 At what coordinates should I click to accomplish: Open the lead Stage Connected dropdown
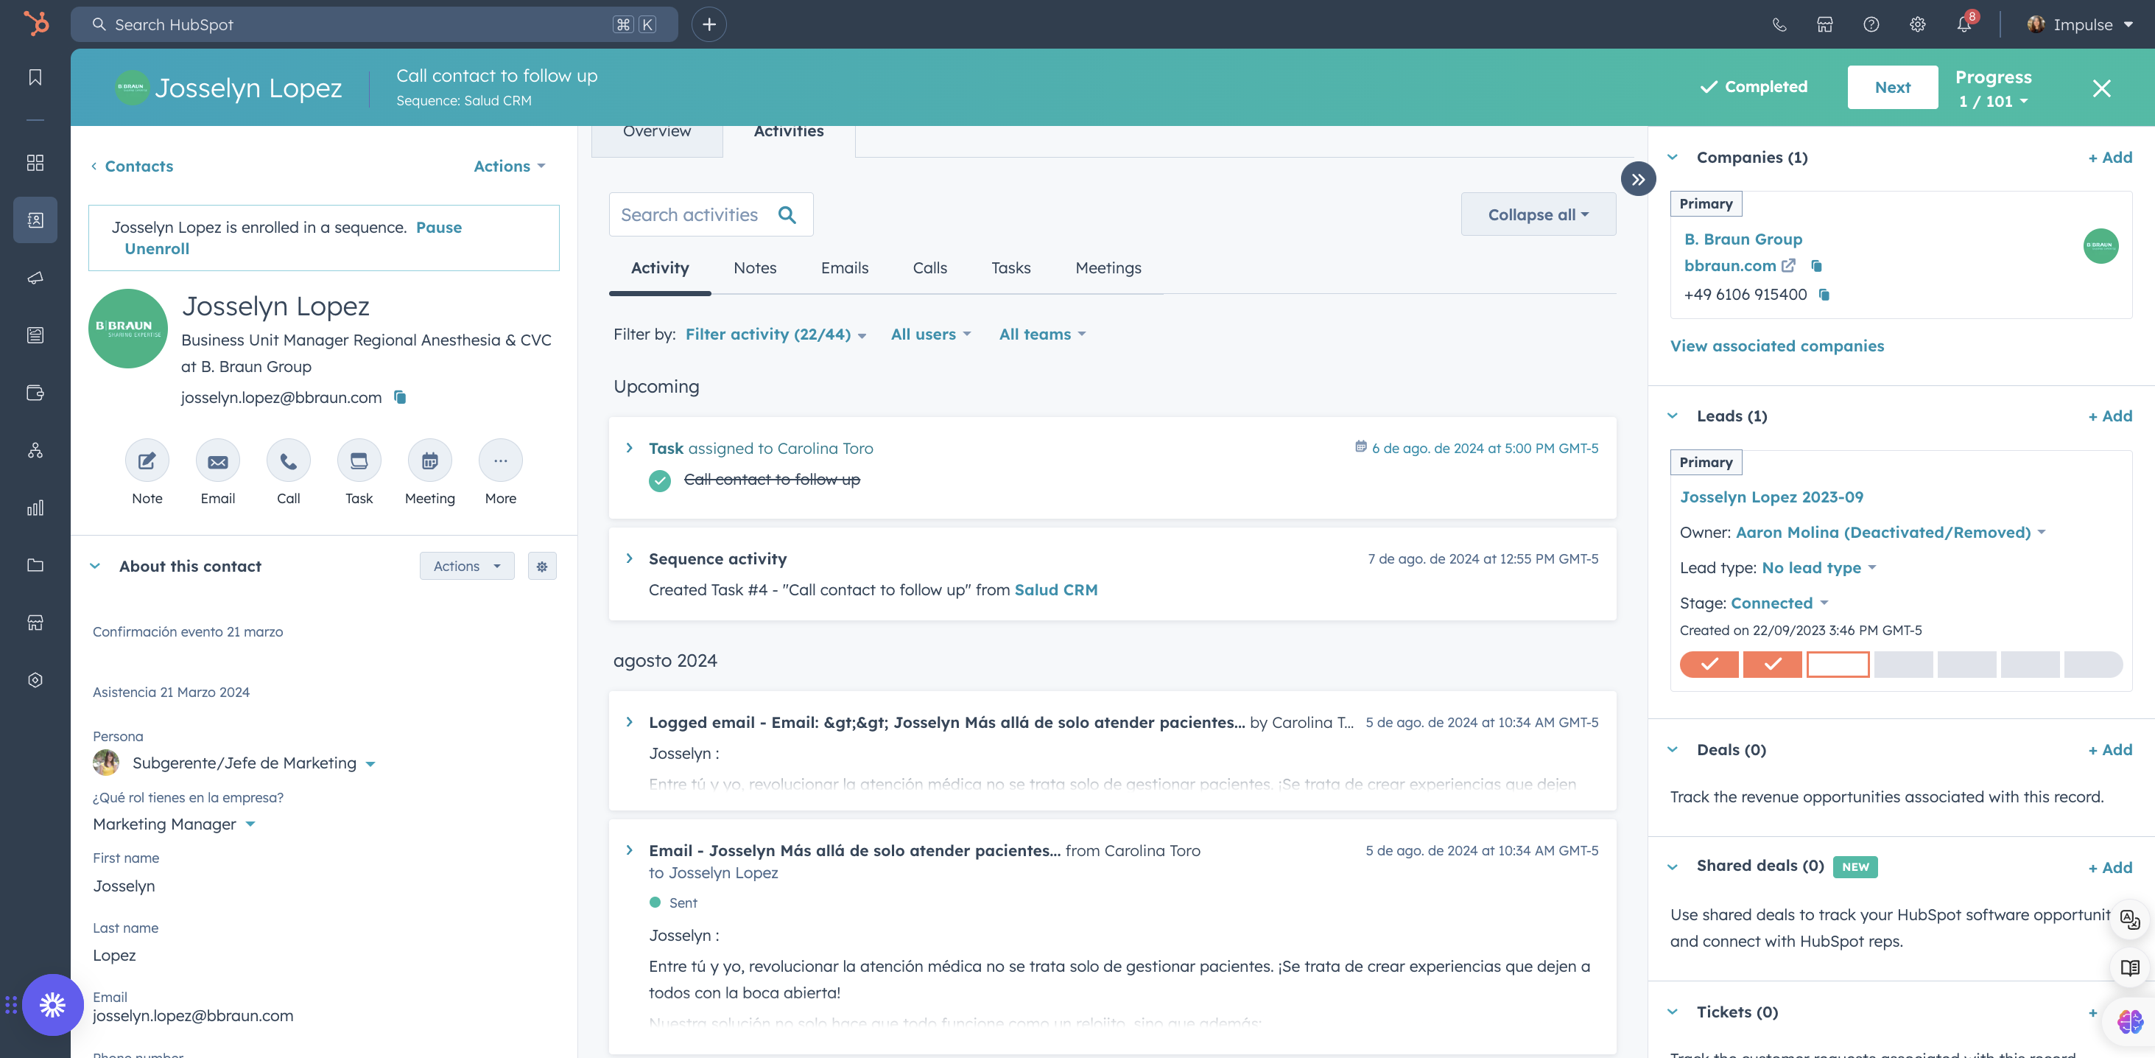(x=1779, y=603)
